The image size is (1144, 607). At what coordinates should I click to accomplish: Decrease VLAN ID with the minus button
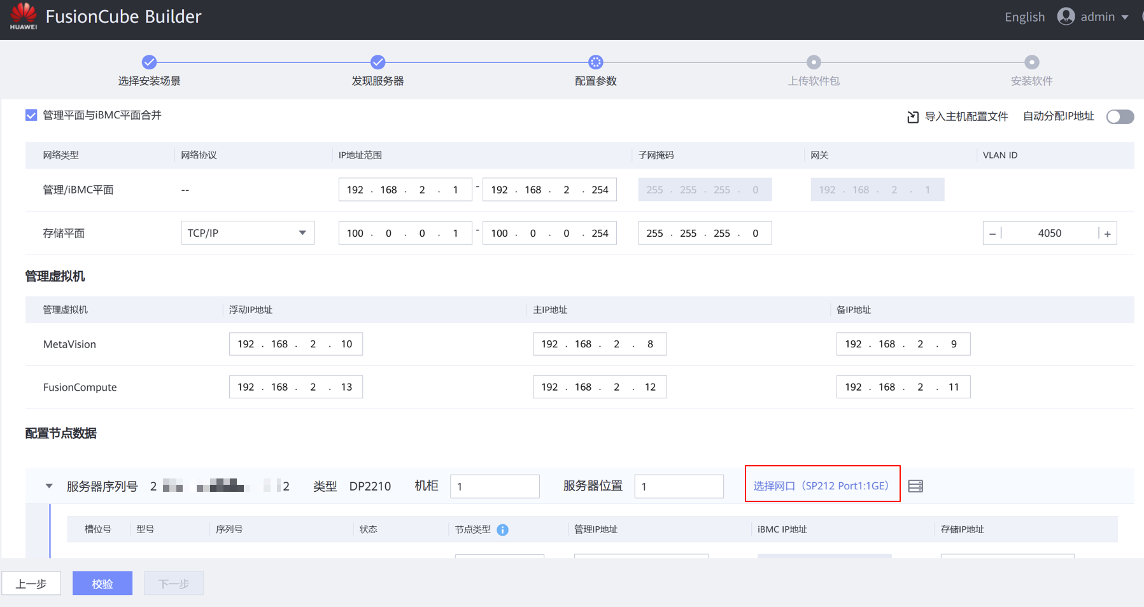click(x=992, y=234)
